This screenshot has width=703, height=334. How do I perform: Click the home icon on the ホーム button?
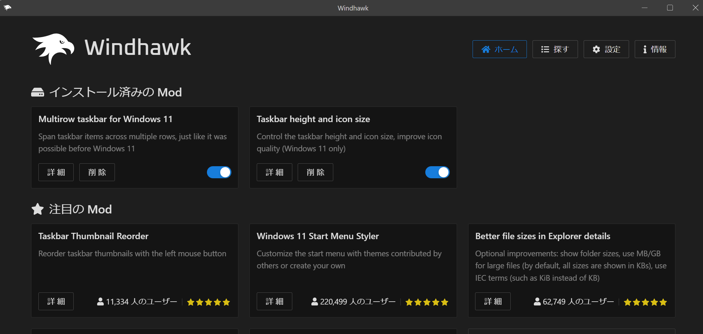point(486,49)
